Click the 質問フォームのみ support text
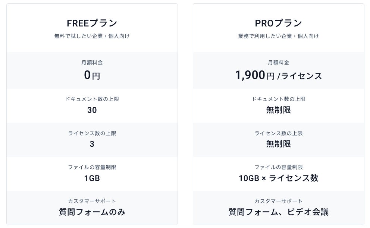 [92, 212]
